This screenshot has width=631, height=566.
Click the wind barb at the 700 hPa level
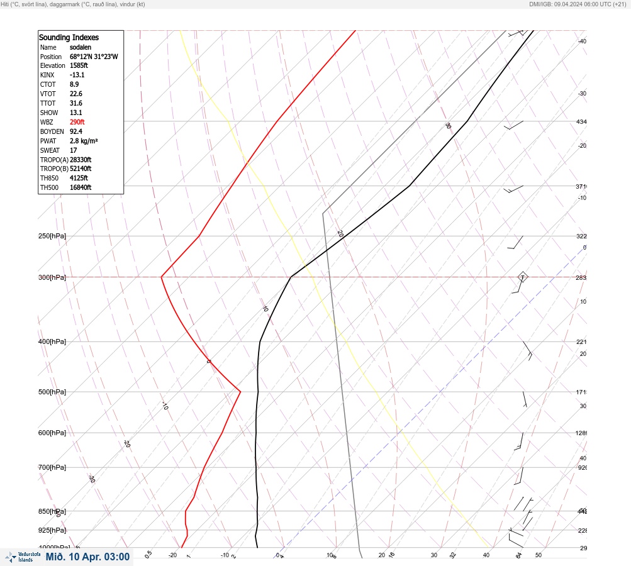tap(519, 476)
